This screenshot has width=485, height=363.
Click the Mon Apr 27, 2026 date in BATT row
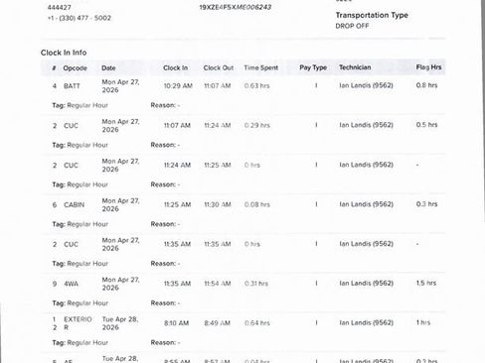point(120,86)
